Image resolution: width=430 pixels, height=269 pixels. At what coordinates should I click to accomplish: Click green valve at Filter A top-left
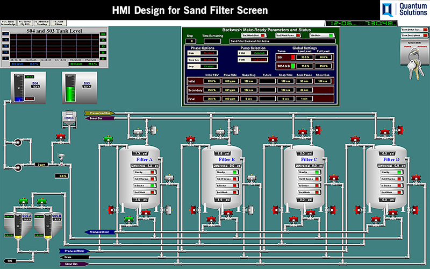click(x=107, y=139)
